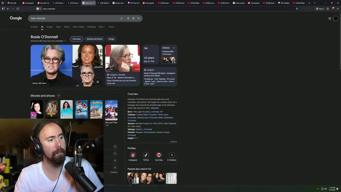Open the image gallery icon on Rosie's photos

pos(98,82)
